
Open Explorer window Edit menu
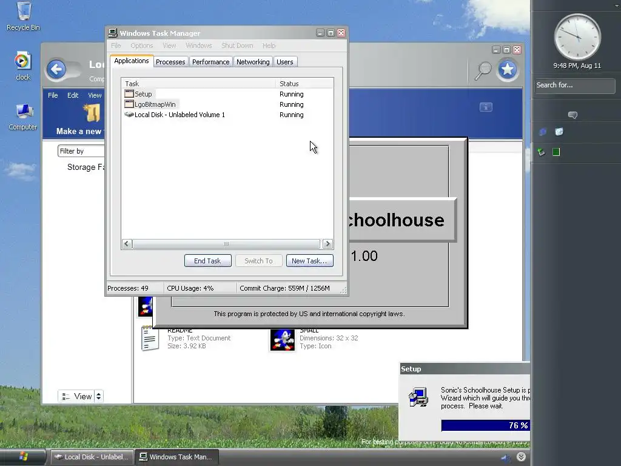pyautogui.click(x=73, y=95)
